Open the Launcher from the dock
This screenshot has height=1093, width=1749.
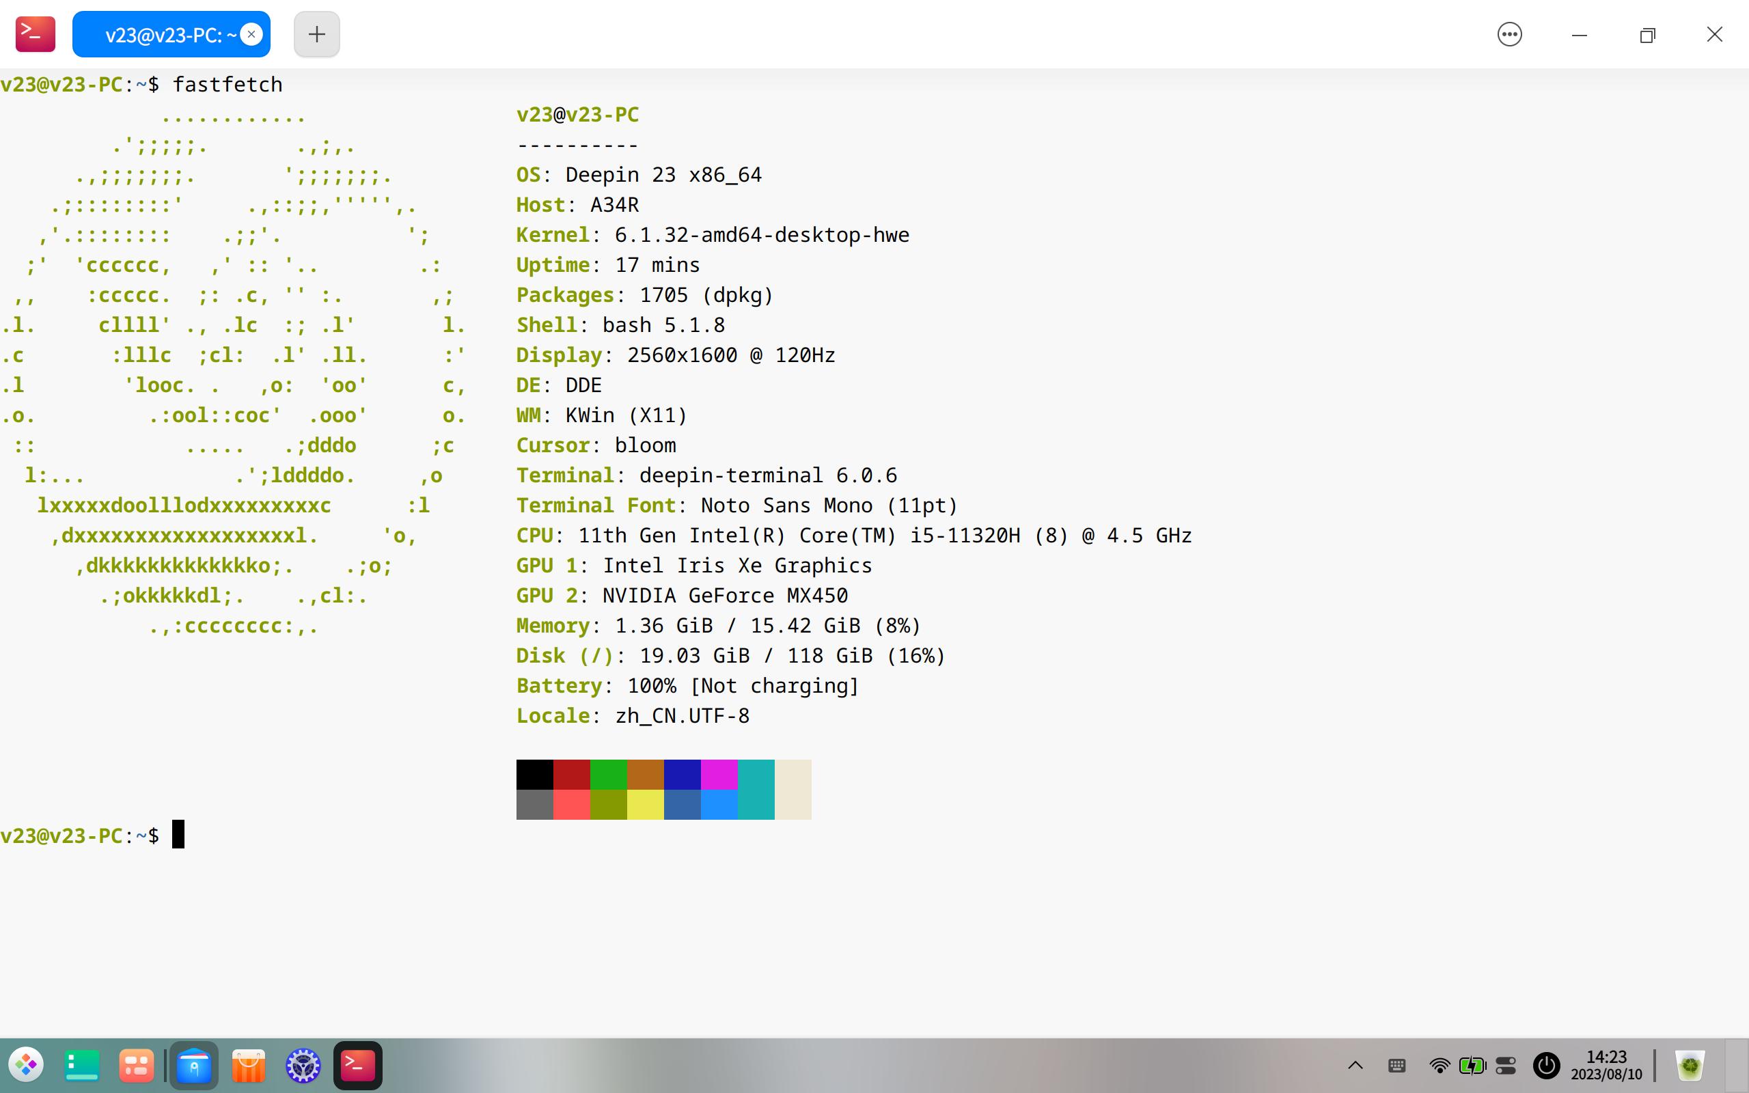27,1065
